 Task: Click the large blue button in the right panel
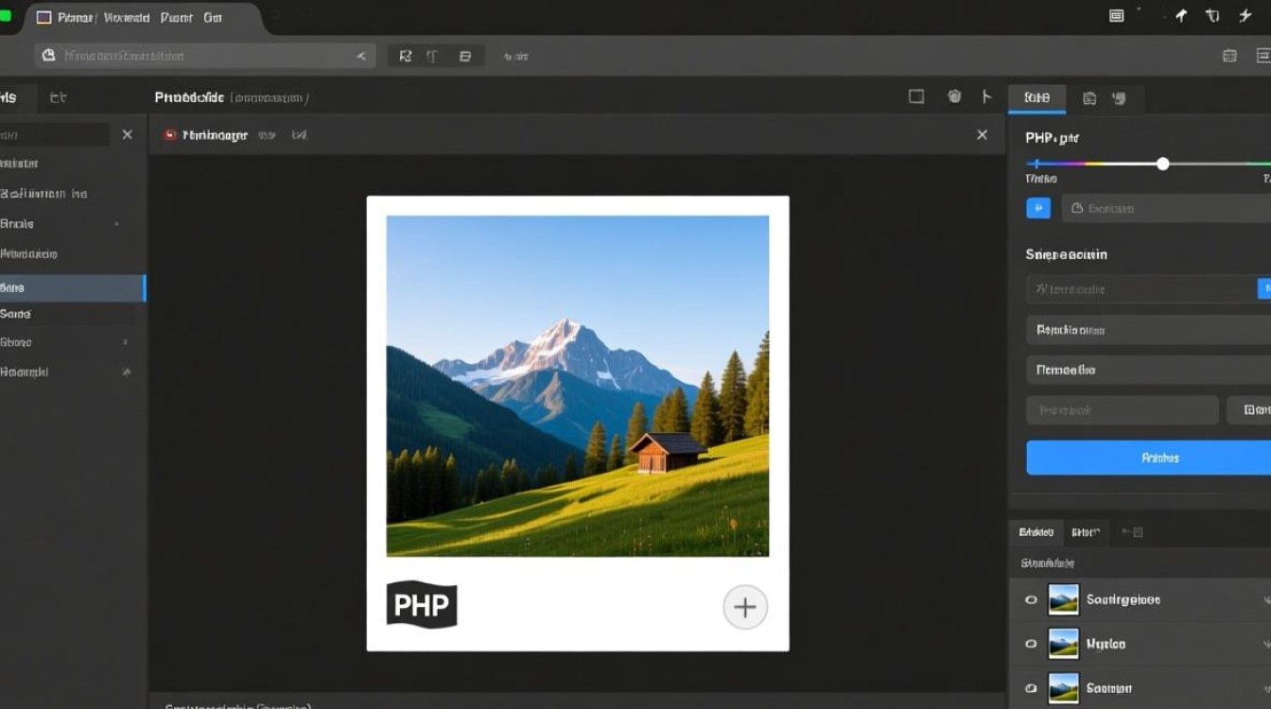point(1148,458)
